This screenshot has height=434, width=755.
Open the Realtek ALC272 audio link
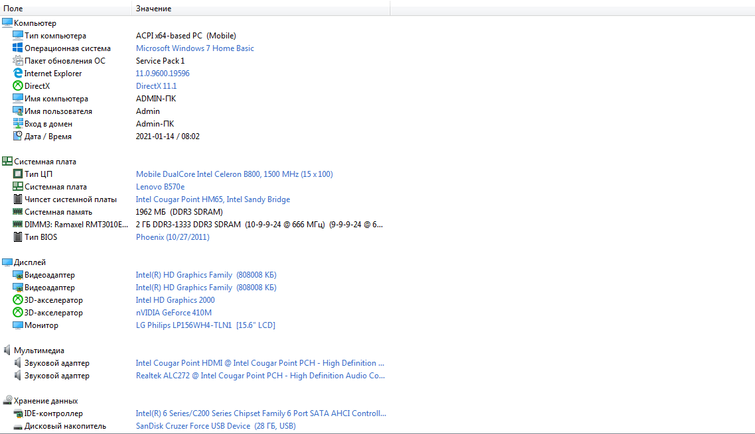tap(260, 375)
